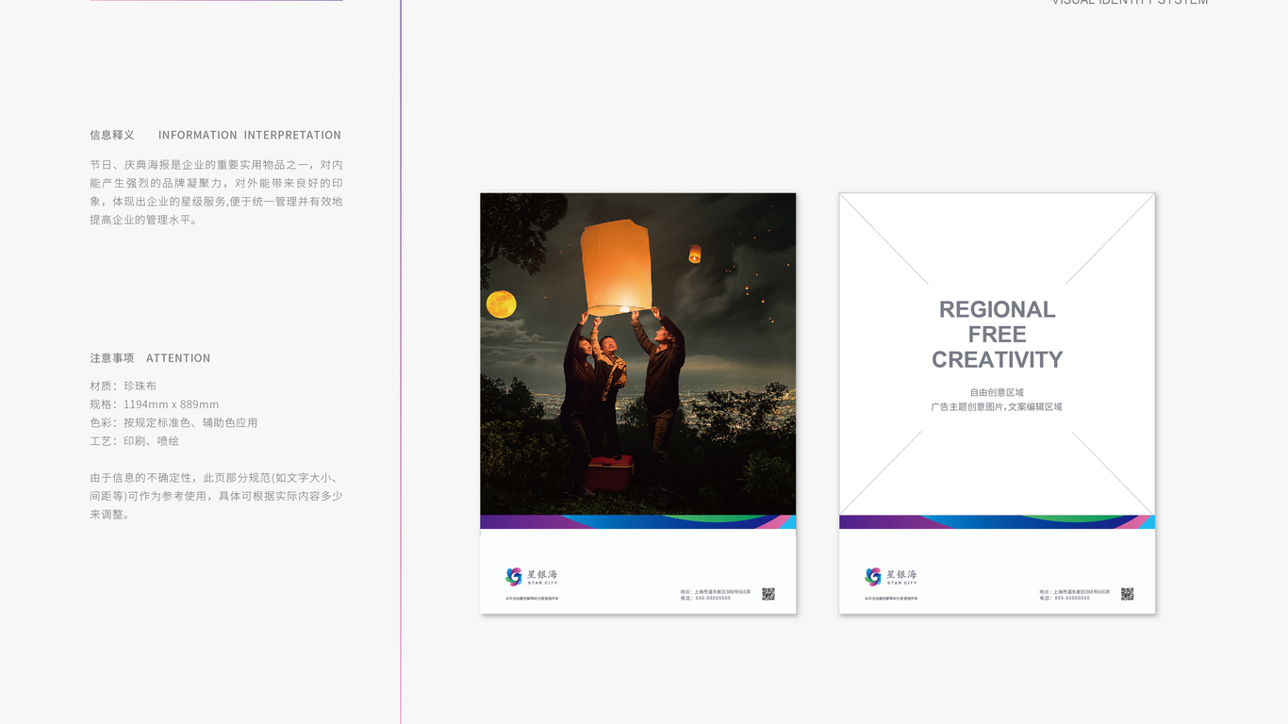Click the phone number line on the lantern poster
The width and height of the screenshot is (1288, 724).
706,598
